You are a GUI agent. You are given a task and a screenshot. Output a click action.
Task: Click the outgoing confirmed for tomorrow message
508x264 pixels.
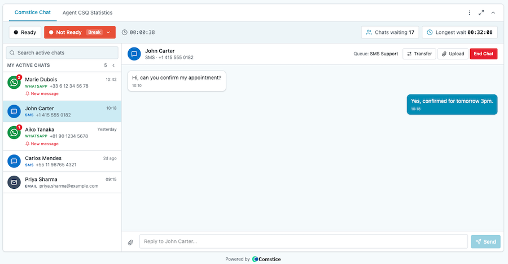coord(452,105)
